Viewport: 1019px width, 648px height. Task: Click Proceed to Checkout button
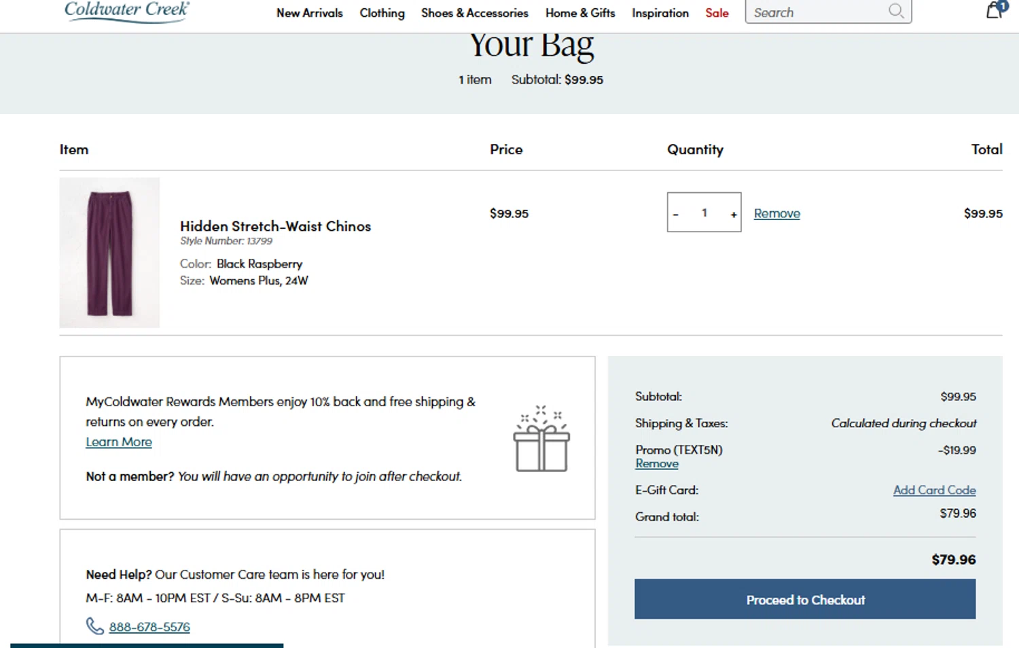pyautogui.click(x=805, y=599)
